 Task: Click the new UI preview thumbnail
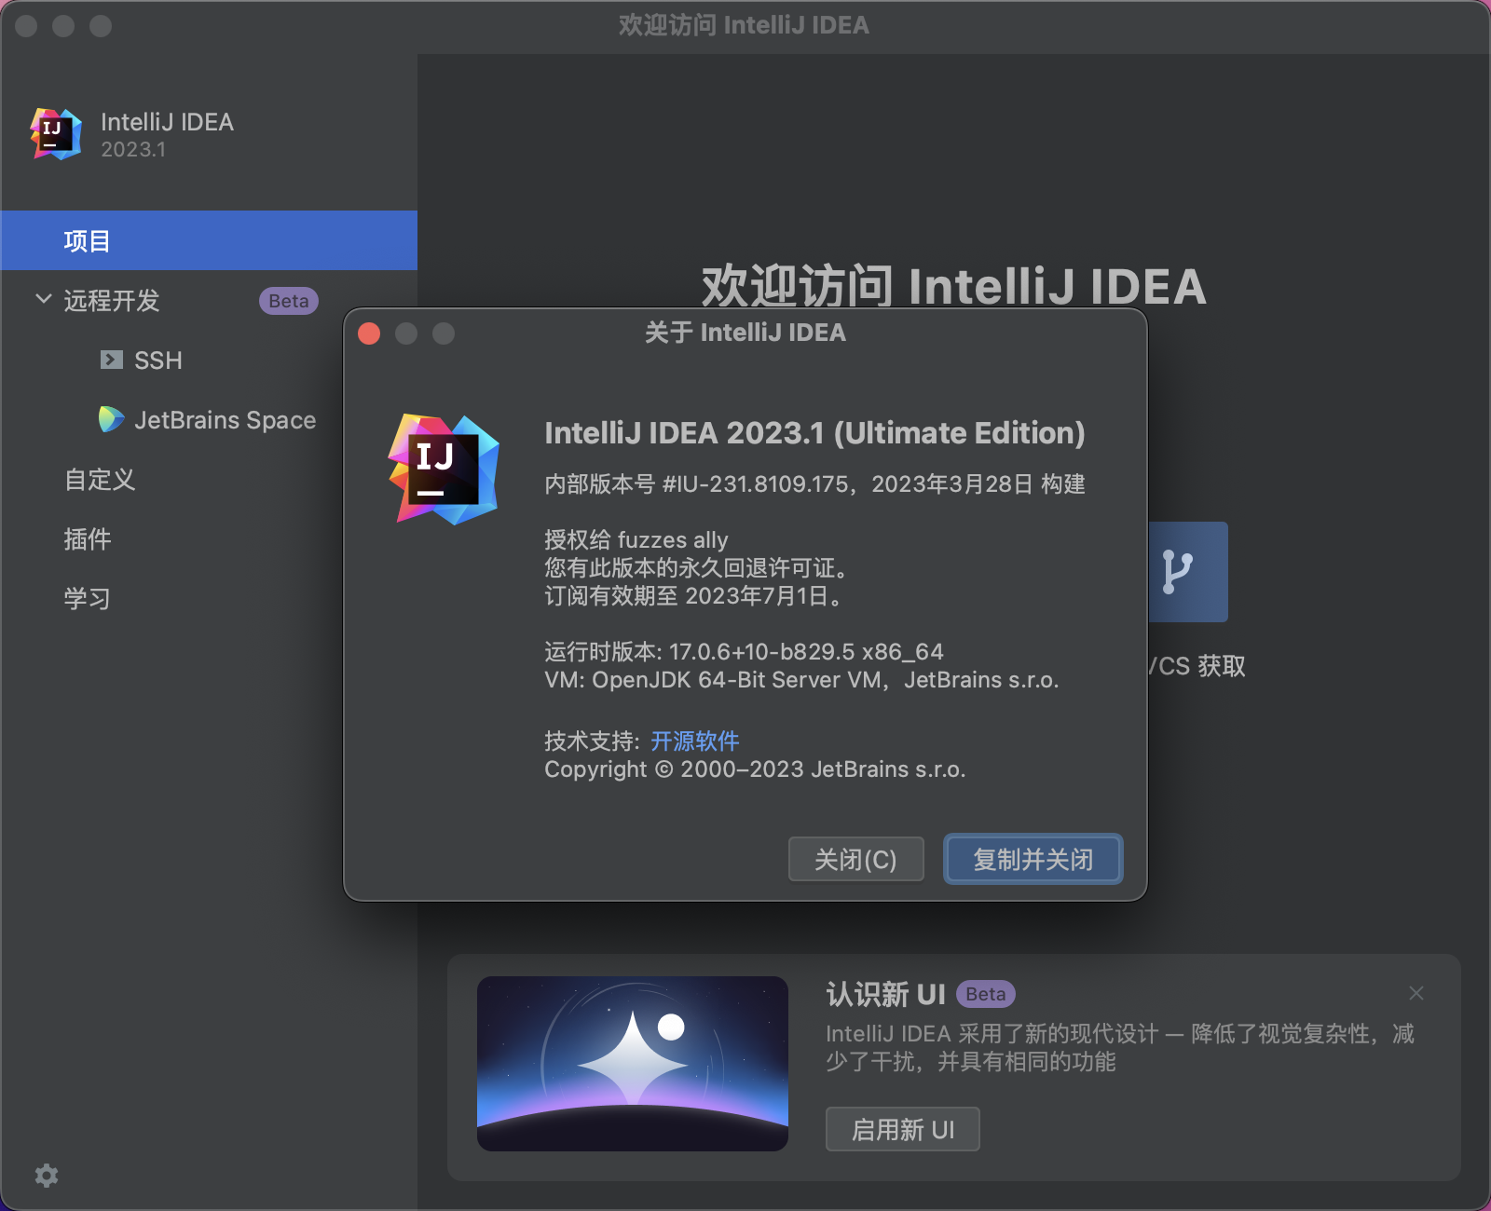633,1064
